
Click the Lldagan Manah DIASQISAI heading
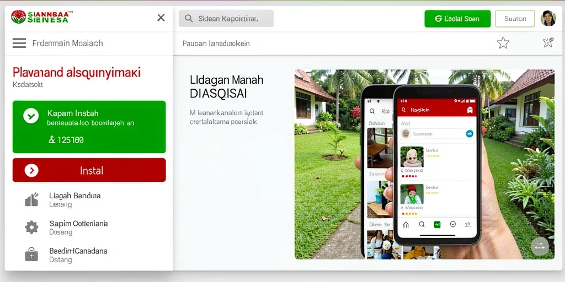coord(227,86)
